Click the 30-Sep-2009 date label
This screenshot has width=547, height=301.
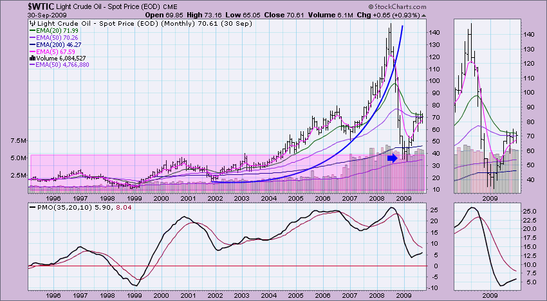[x=47, y=15]
